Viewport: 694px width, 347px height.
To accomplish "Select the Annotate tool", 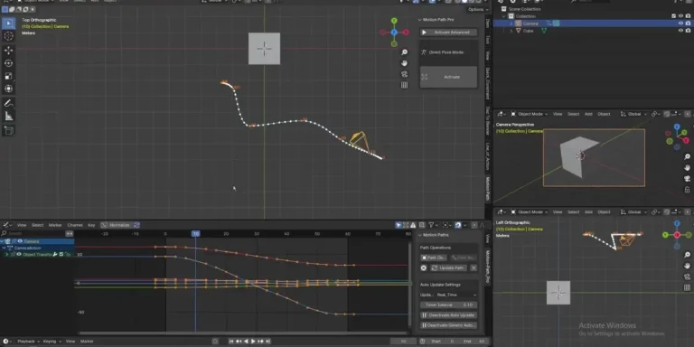I will pos(8,103).
